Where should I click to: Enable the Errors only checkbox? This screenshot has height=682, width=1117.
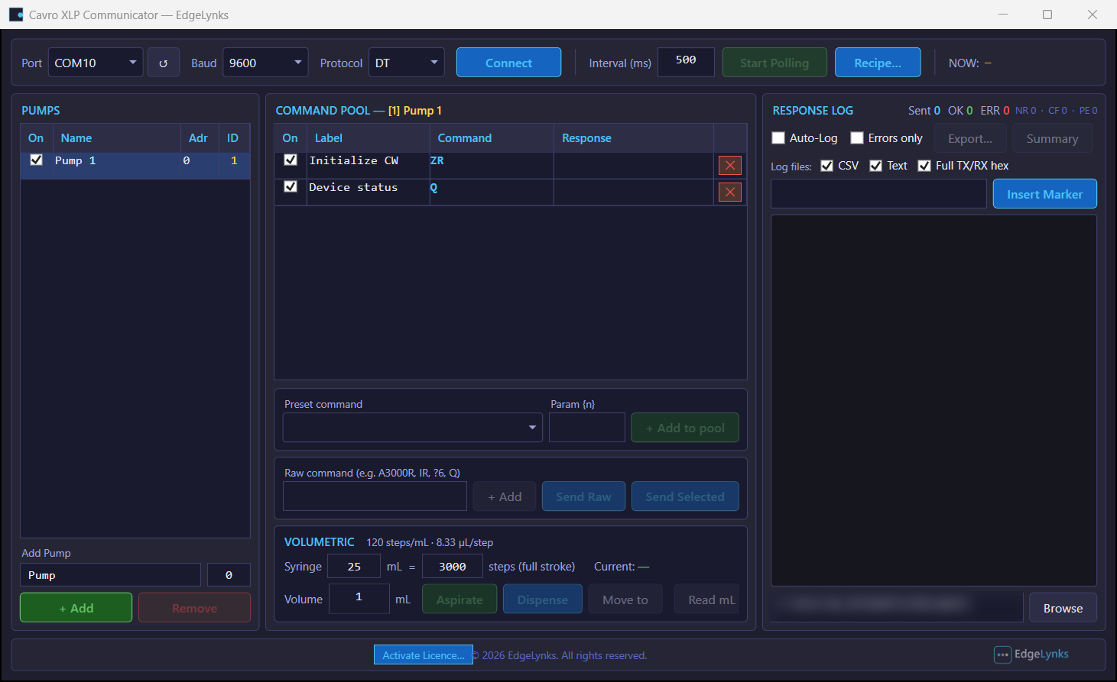coord(857,138)
